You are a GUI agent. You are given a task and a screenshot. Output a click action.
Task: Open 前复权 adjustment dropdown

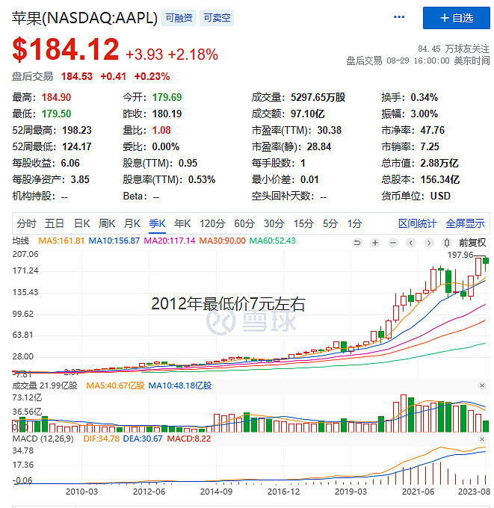click(472, 243)
